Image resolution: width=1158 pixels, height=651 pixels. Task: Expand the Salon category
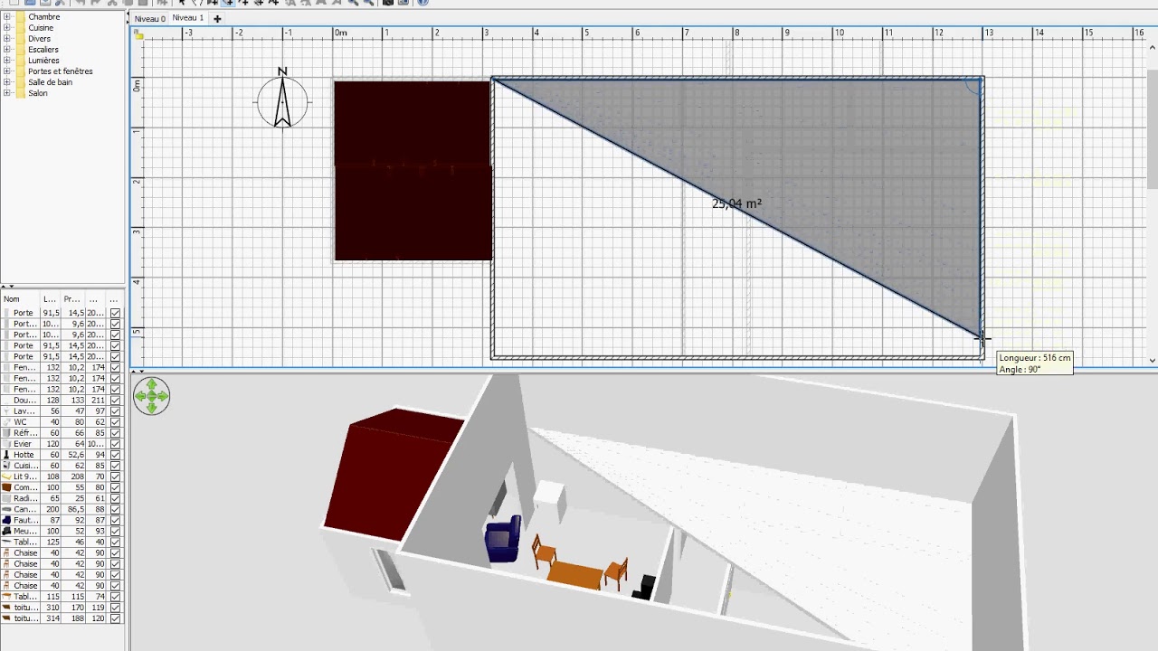point(7,93)
